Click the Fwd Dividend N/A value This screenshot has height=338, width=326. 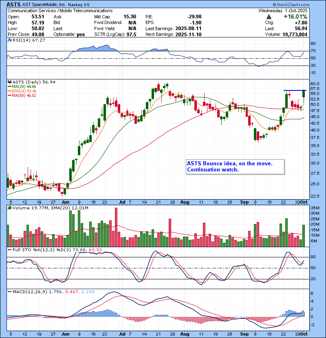point(132,23)
